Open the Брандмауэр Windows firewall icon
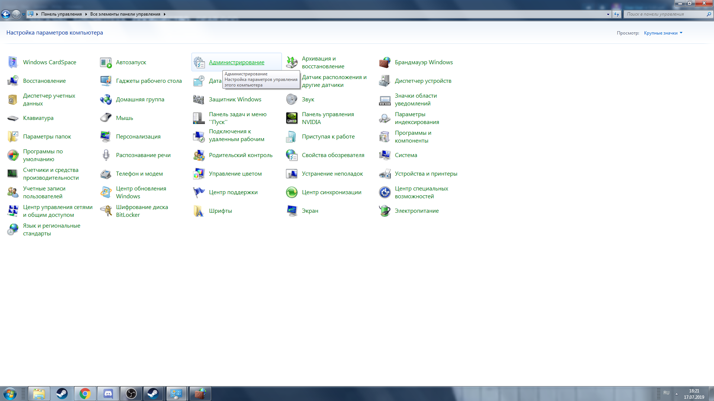The height and width of the screenshot is (401, 714). (385, 62)
